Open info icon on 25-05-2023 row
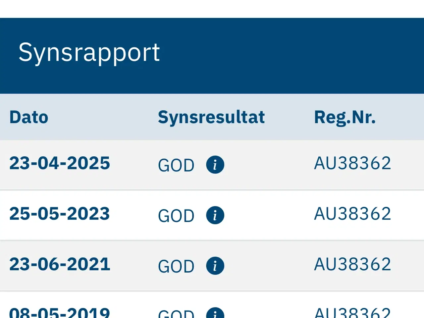 (215, 215)
